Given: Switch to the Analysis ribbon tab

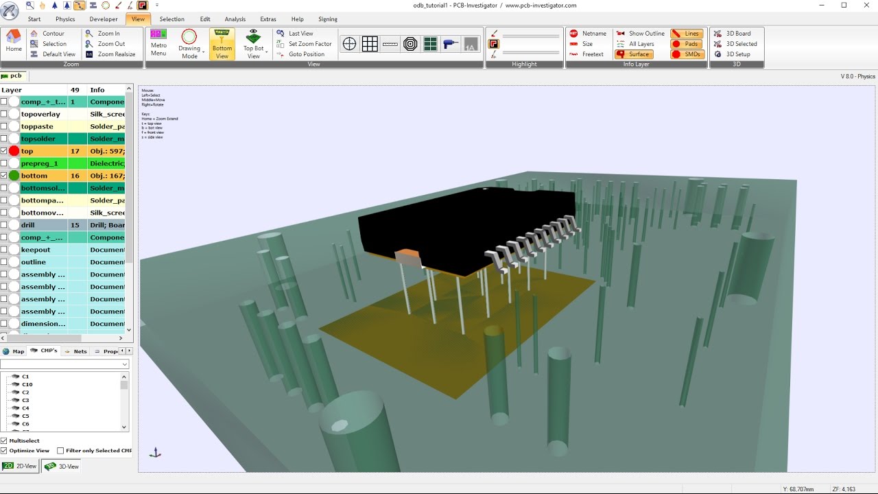Looking at the screenshot, I should (235, 19).
